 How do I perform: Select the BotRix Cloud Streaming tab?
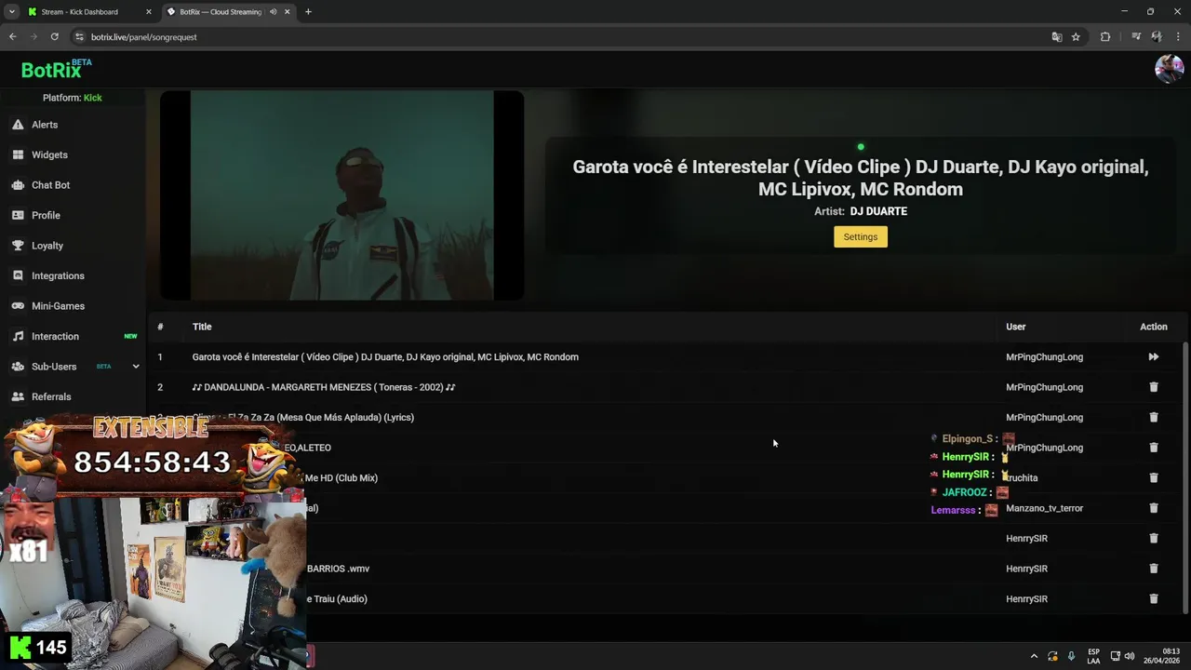tap(220, 12)
